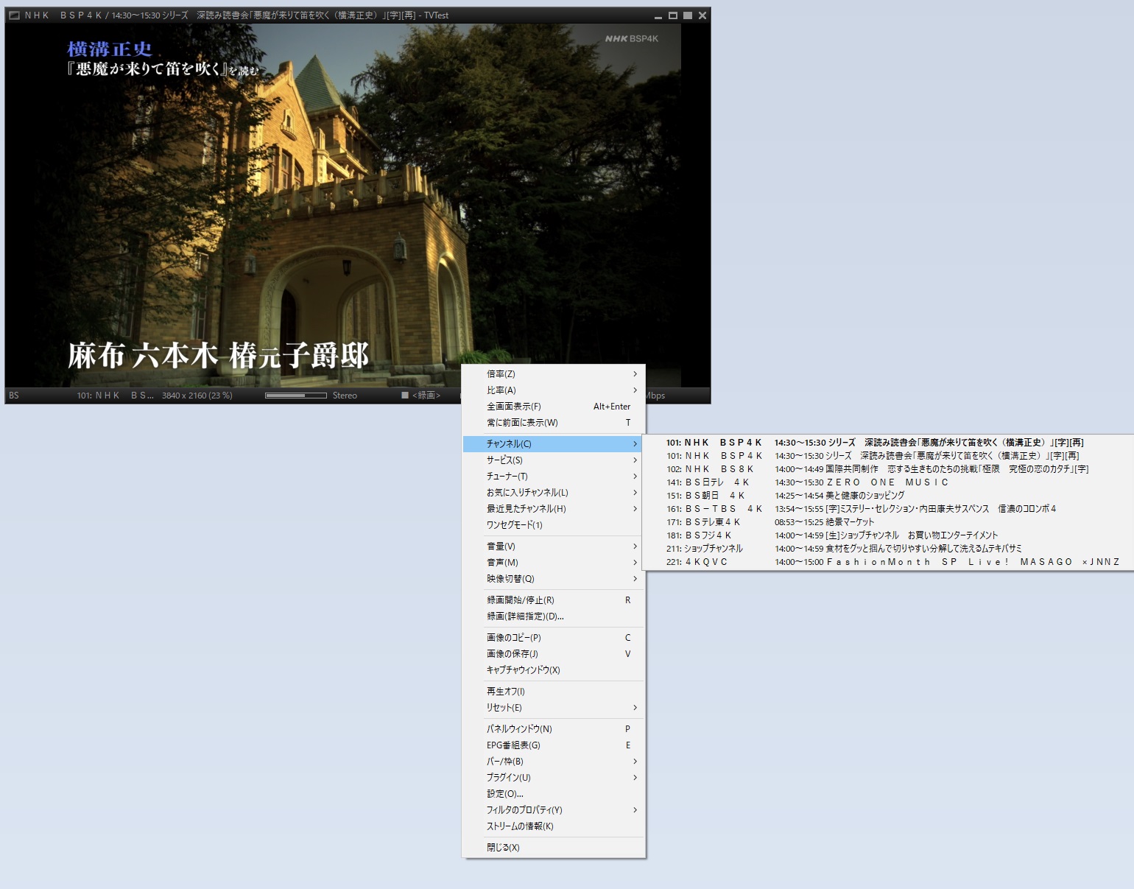Switch to channel 141: BS日テレ 4K

coord(887,482)
